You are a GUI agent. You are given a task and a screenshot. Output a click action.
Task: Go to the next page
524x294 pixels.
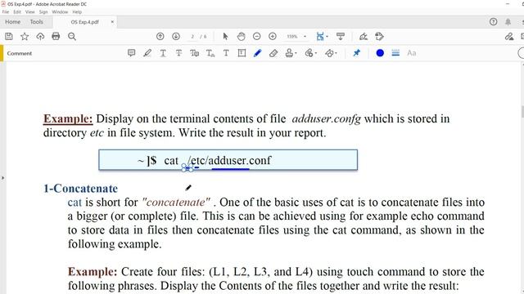coord(176,36)
